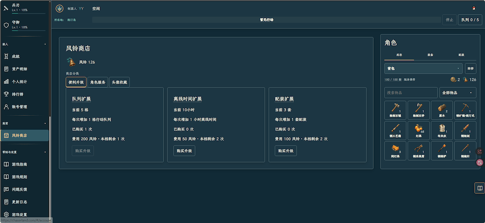Click the 转移 transfer button
Viewport: 485px width, 223px height.
470,68
